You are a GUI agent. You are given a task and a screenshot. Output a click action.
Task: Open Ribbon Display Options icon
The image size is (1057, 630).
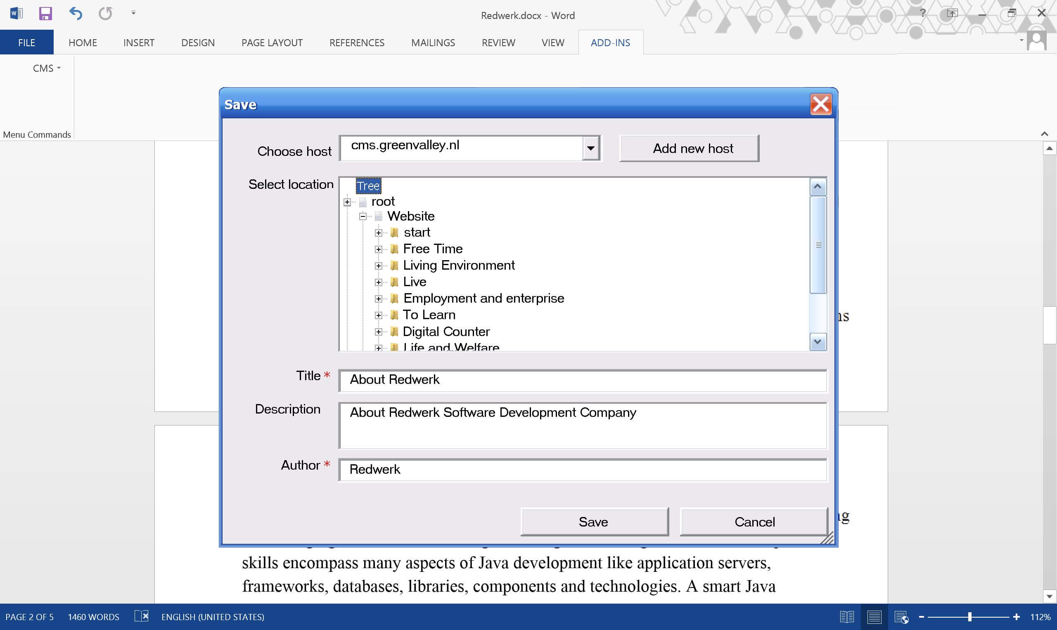click(x=952, y=13)
